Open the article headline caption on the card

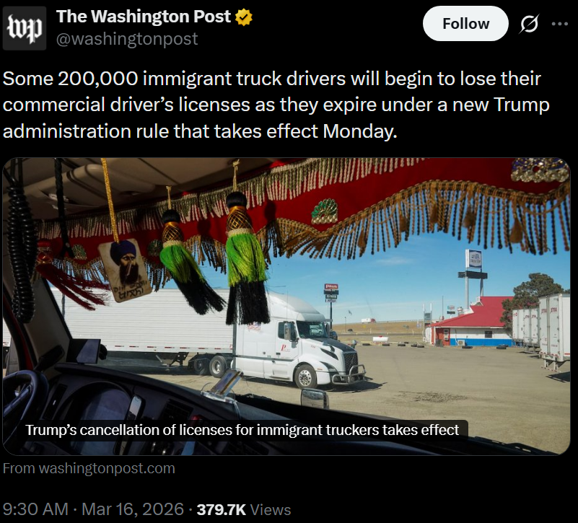(242, 430)
